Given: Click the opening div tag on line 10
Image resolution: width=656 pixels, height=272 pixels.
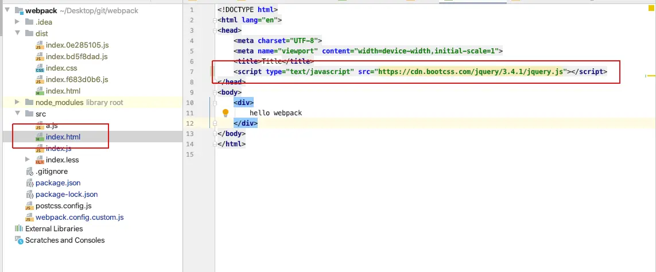Looking at the screenshot, I should 243,103.
